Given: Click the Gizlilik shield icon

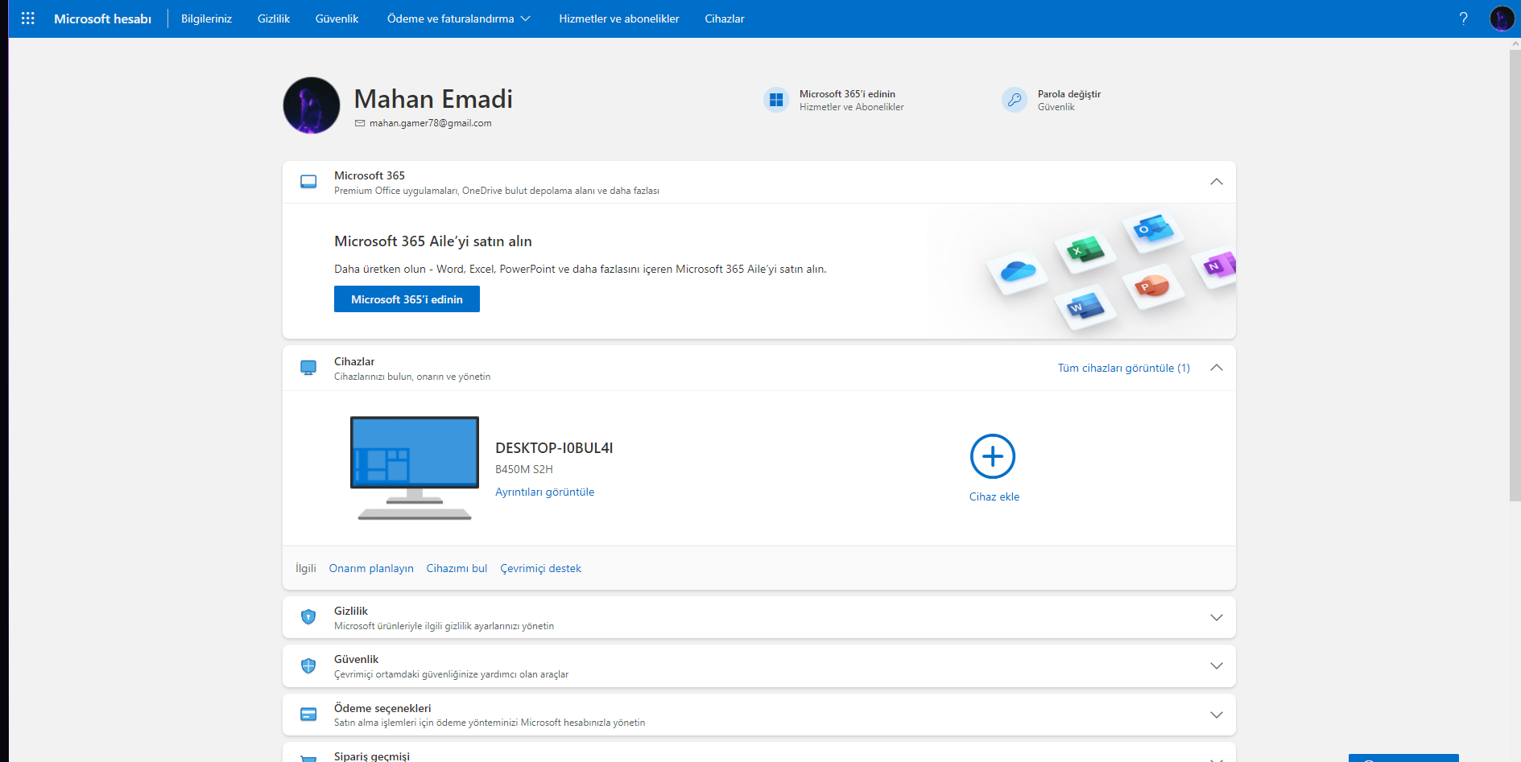Looking at the screenshot, I should click(308, 617).
